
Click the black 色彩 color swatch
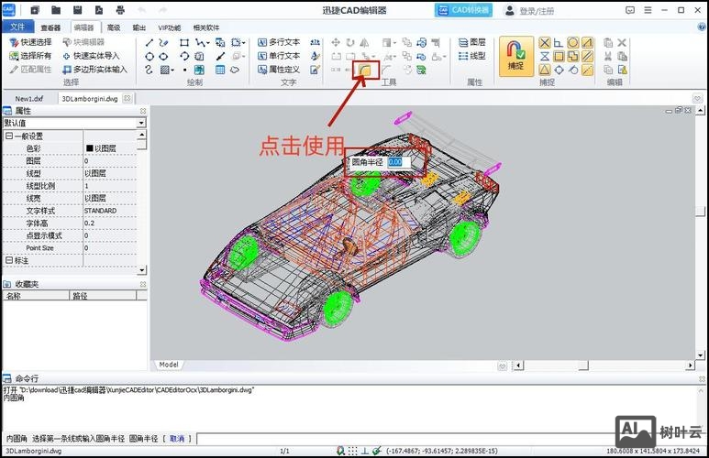point(90,148)
